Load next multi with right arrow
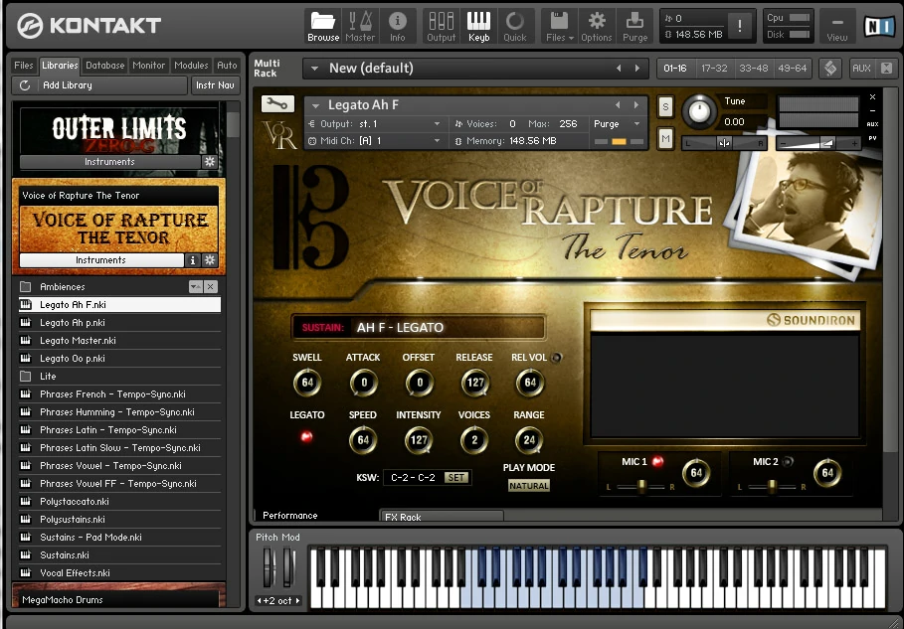The height and width of the screenshot is (629, 904). pyautogui.click(x=637, y=69)
